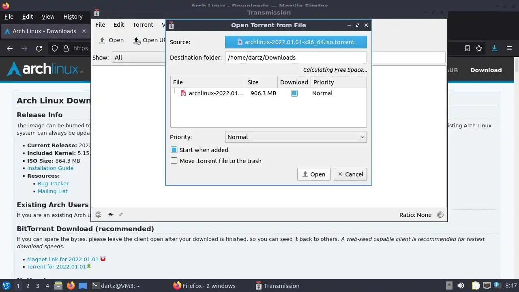
Task: Click the Firefox back arrow
Action: tap(10, 48)
